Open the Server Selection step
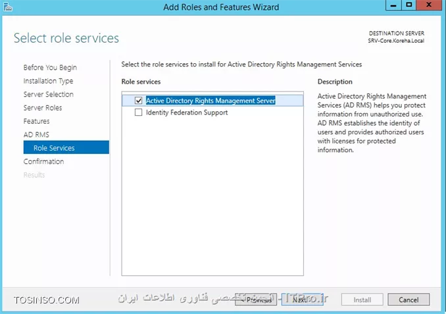The image size is (446, 314). click(x=49, y=94)
